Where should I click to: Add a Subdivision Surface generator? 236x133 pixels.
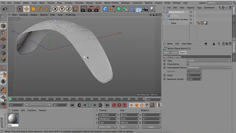coord(119,9)
